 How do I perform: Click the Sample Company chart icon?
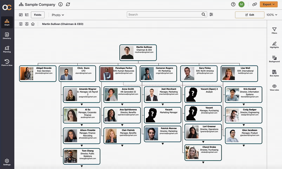21,4
